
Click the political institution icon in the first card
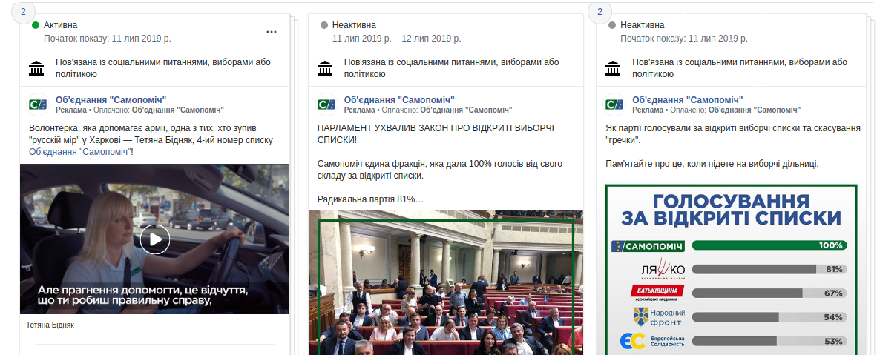(37, 68)
